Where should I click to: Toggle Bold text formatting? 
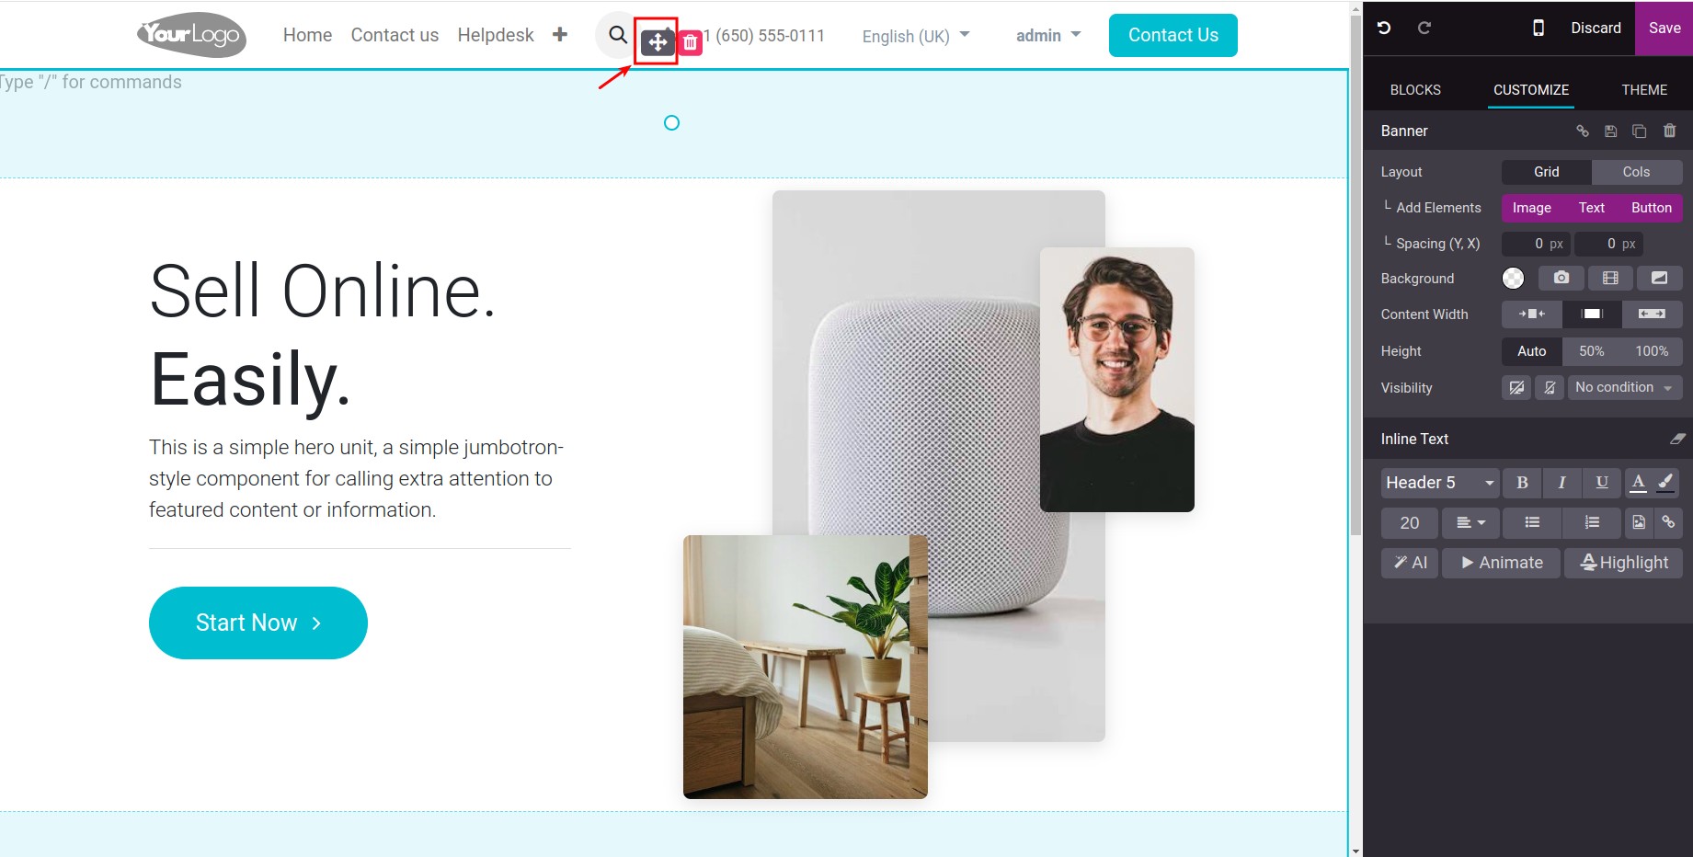pos(1522,482)
